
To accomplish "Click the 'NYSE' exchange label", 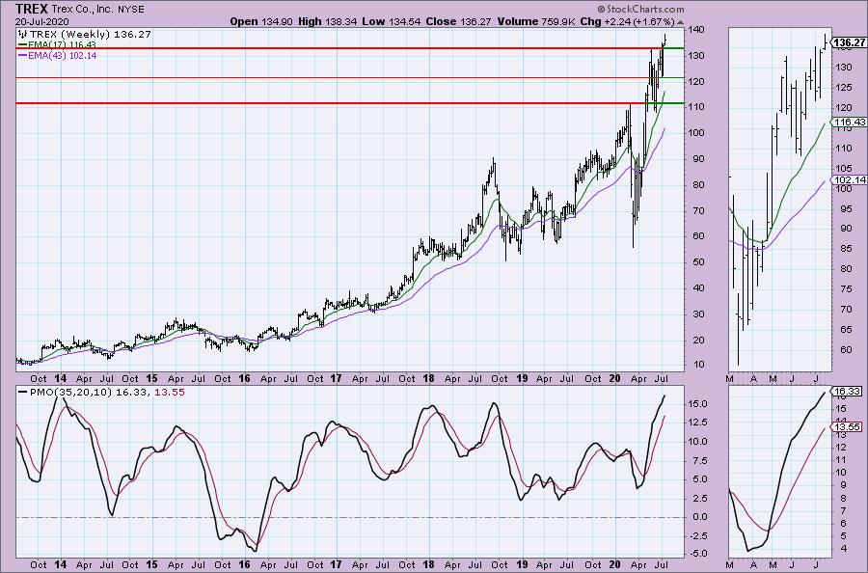I will (x=130, y=10).
